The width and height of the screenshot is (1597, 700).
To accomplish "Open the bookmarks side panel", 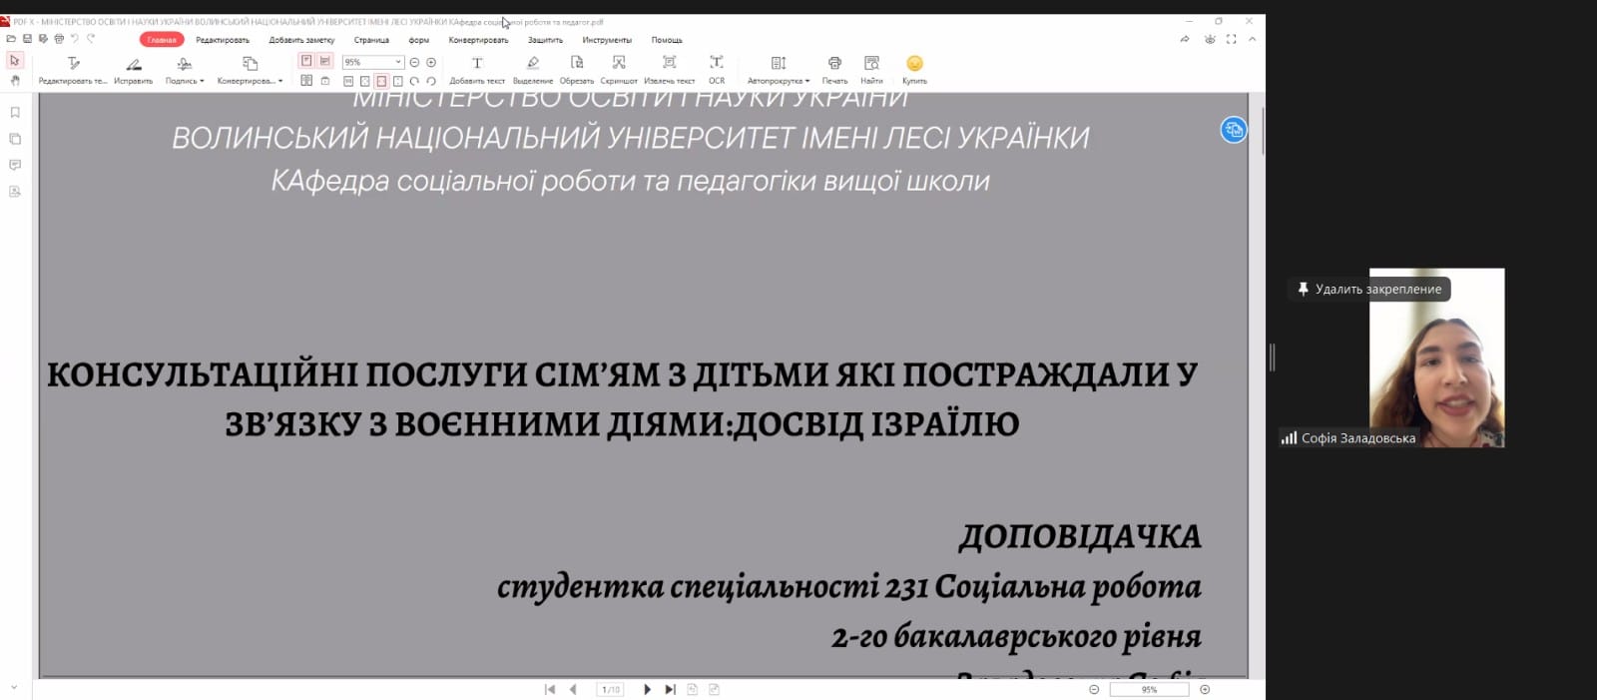I will click(x=15, y=112).
